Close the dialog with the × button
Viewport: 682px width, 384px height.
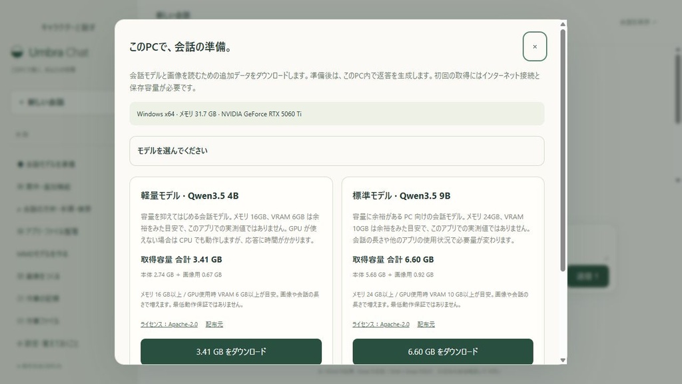535,47
